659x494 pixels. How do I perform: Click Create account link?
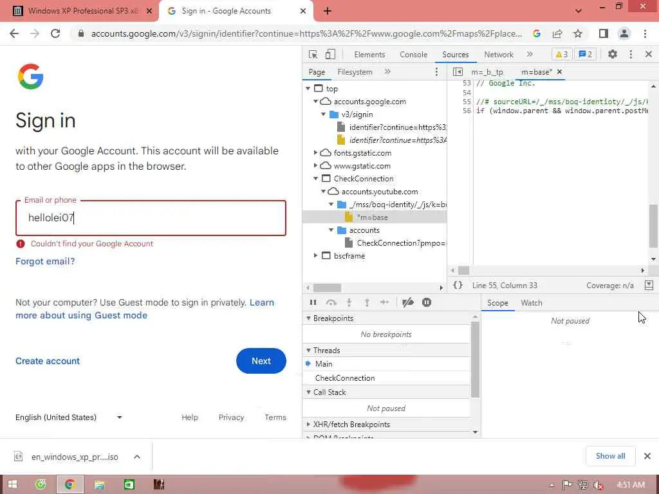(x=48, y=361)
